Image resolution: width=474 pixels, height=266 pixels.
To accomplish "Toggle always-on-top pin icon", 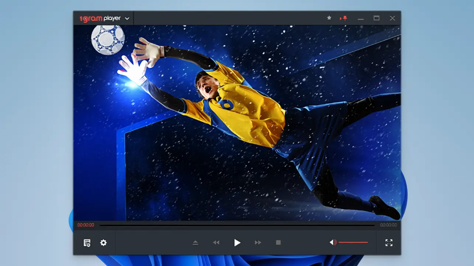I will pyautogui.click(x=344, y=18).
